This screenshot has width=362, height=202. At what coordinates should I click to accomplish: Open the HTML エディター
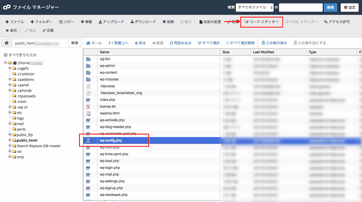click(301, 22)
